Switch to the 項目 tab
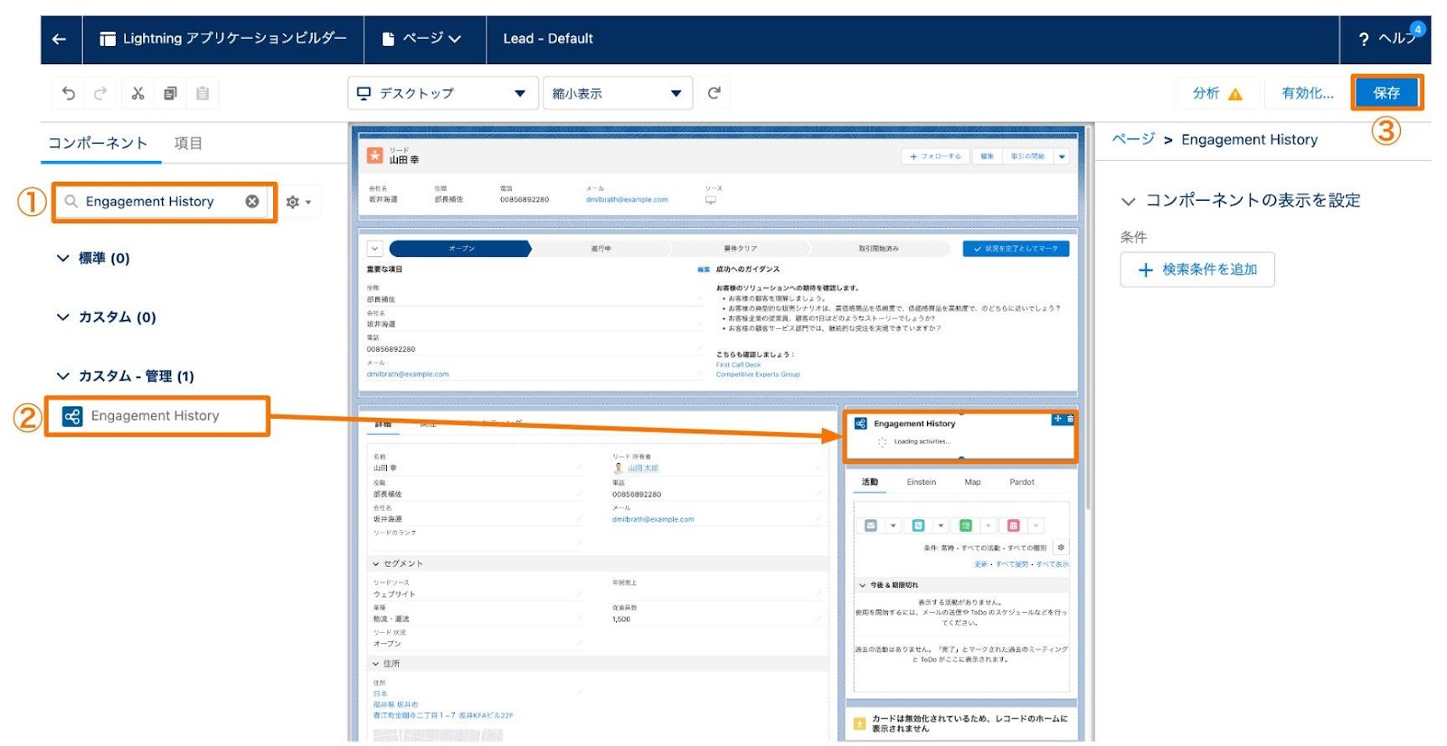 coord(188,143)
